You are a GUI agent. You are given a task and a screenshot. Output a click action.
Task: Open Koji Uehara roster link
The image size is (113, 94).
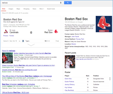click(68, 87)
